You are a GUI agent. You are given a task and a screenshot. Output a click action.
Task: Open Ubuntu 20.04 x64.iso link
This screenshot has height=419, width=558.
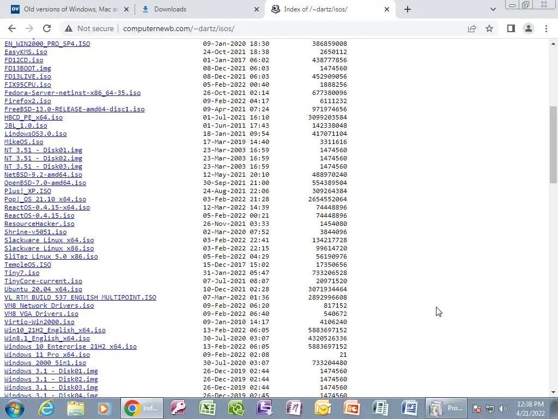tap(43, 289)
